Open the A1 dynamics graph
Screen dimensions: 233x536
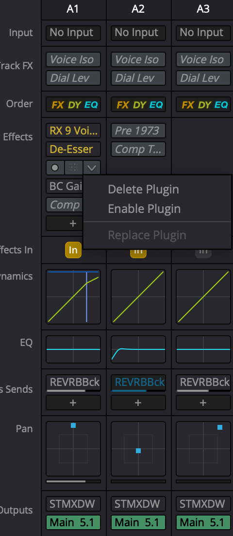pos(73,297)
